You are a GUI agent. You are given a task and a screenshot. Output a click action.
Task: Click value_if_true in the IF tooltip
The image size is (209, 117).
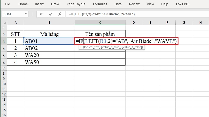point(110,47)
